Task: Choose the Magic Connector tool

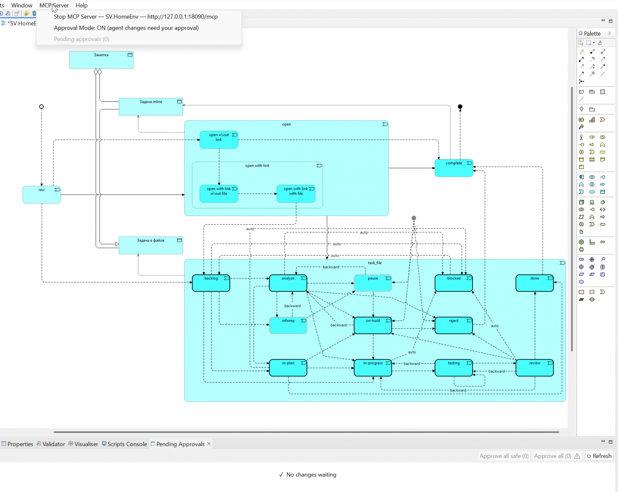Action: 582,52
